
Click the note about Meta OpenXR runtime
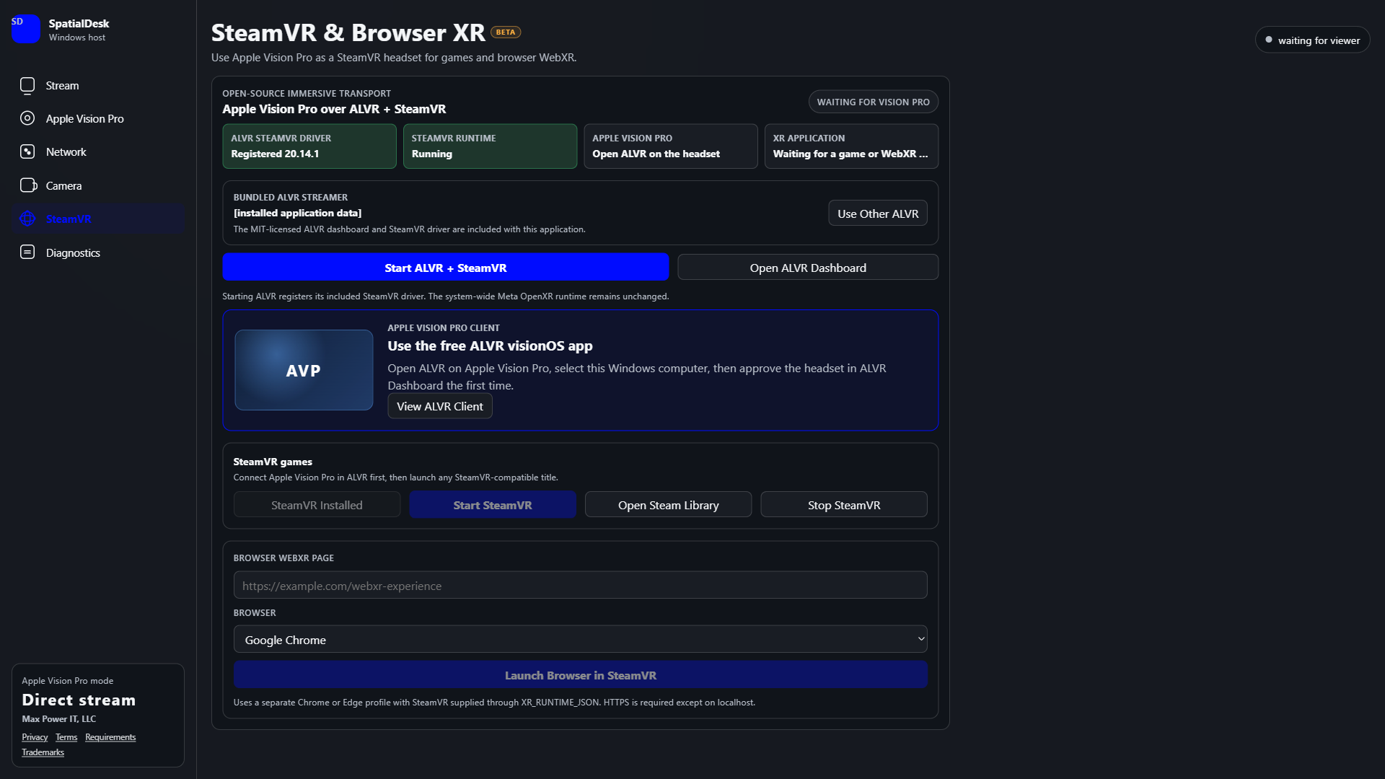pyautogui.click(x=446, y=296)
